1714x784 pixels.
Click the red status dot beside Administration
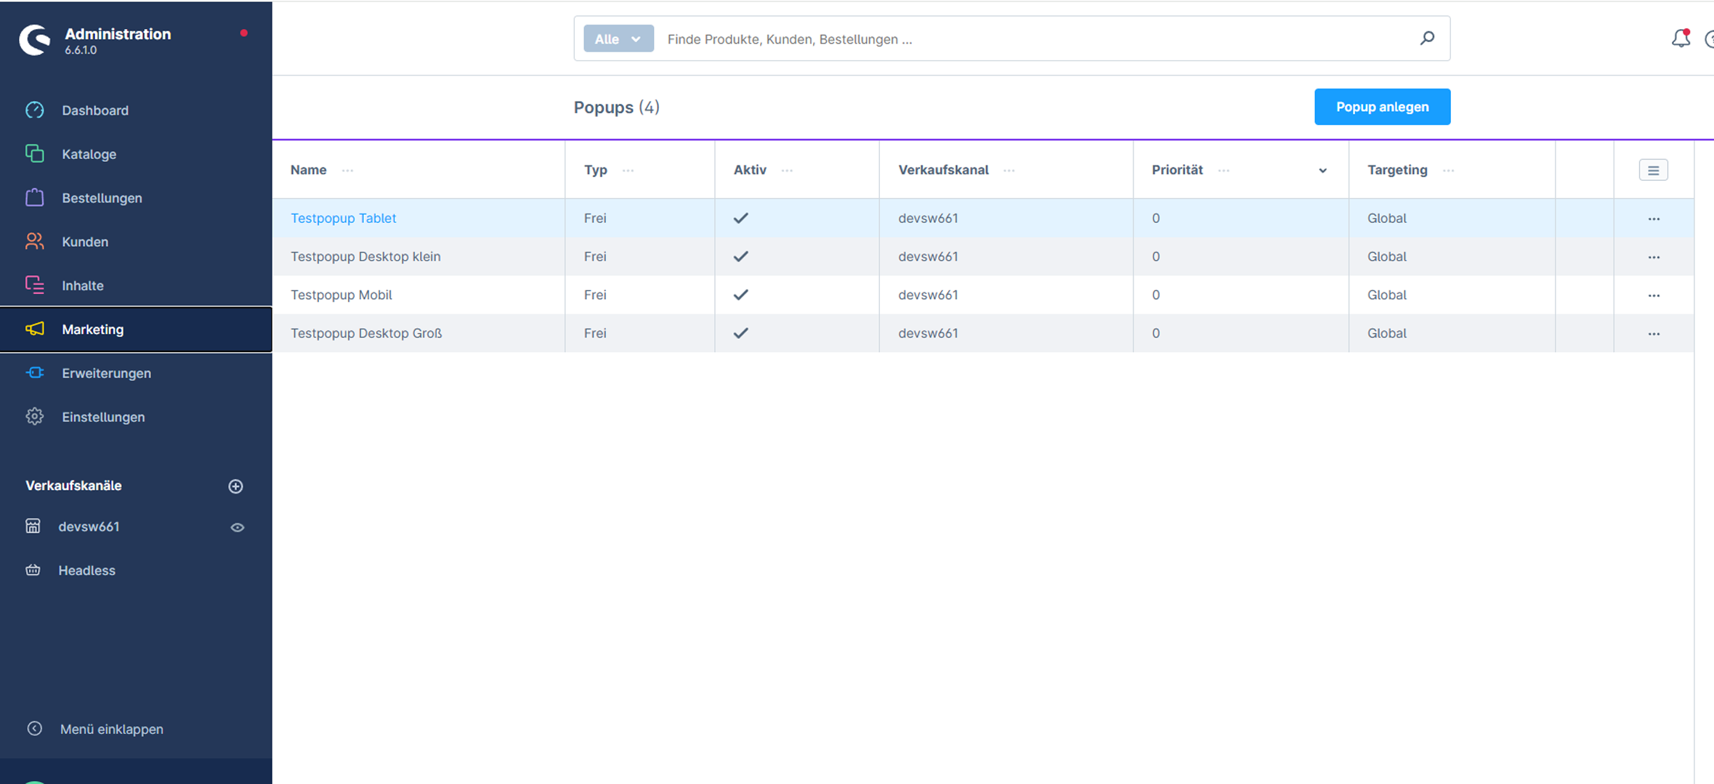(x=244, y=33)
